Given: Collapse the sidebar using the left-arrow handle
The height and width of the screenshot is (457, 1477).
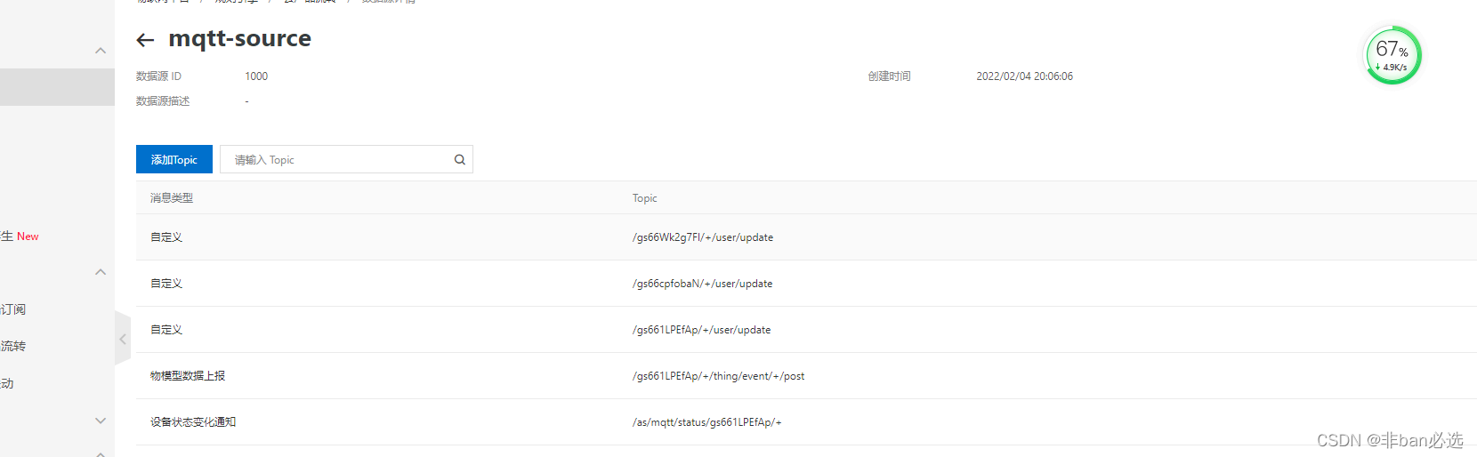Looking at the screenshot, I should (x=123, y=339).
